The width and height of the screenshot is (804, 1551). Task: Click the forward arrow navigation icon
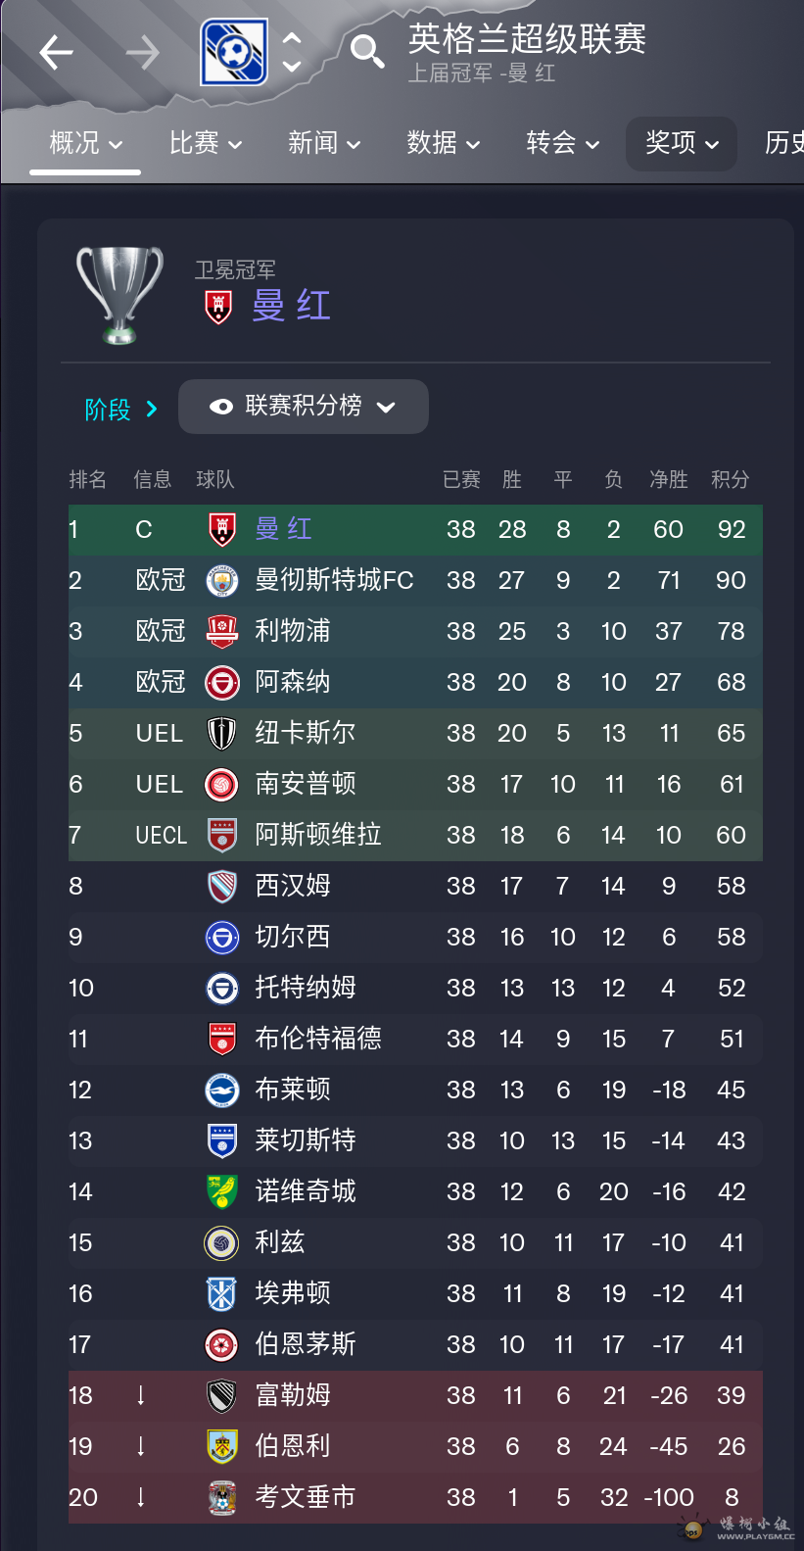pos(143,52)
